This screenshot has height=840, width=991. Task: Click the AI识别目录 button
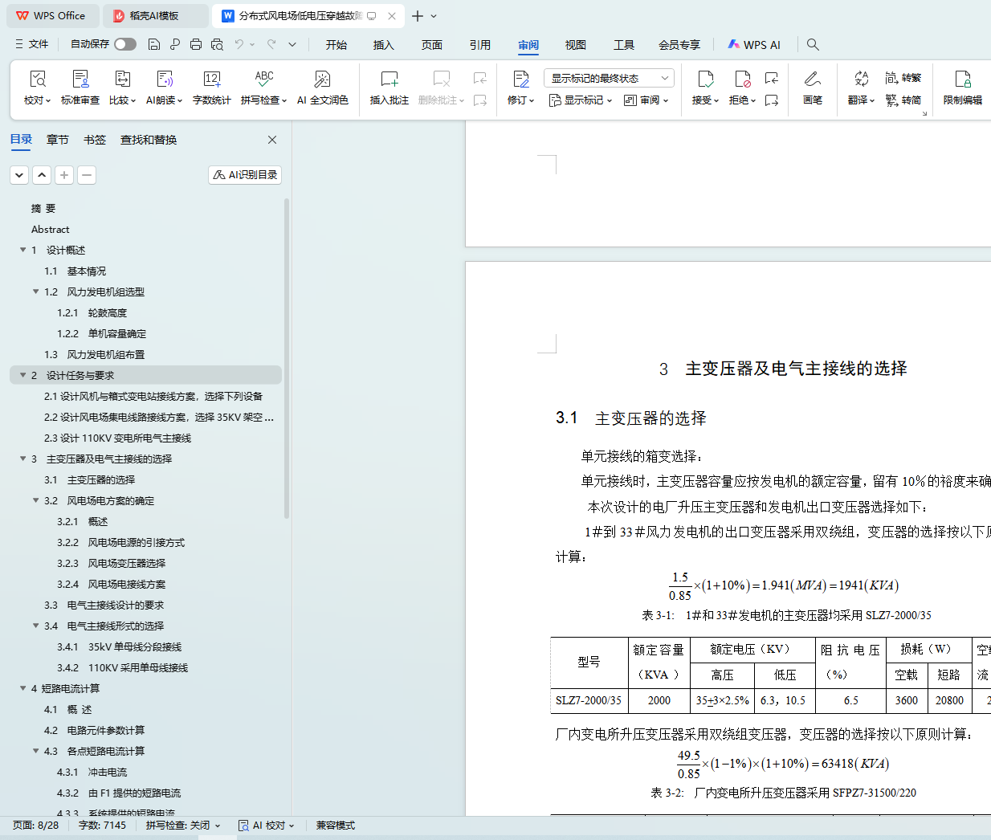pyautogui.click(x=245, y=175)
